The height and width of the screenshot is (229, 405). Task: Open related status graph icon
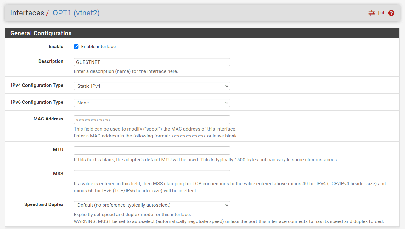pos(381,13)
